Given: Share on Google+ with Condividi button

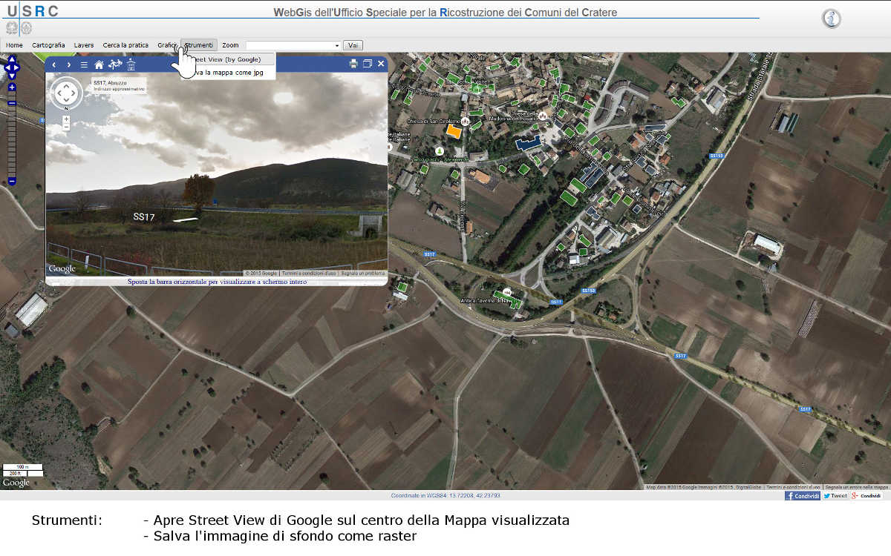Looking at the screenshot, I should tap(866, 496).
